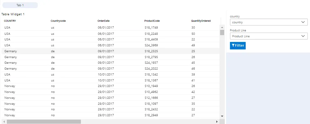Click product code S10_4962 cell
The image size is (310, 124).
(151, 92)
